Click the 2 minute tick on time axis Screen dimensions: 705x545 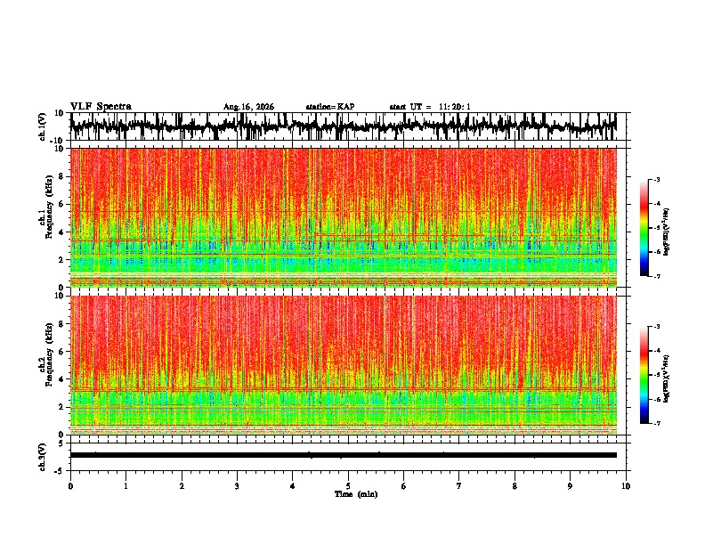click(x=182, y=486)
